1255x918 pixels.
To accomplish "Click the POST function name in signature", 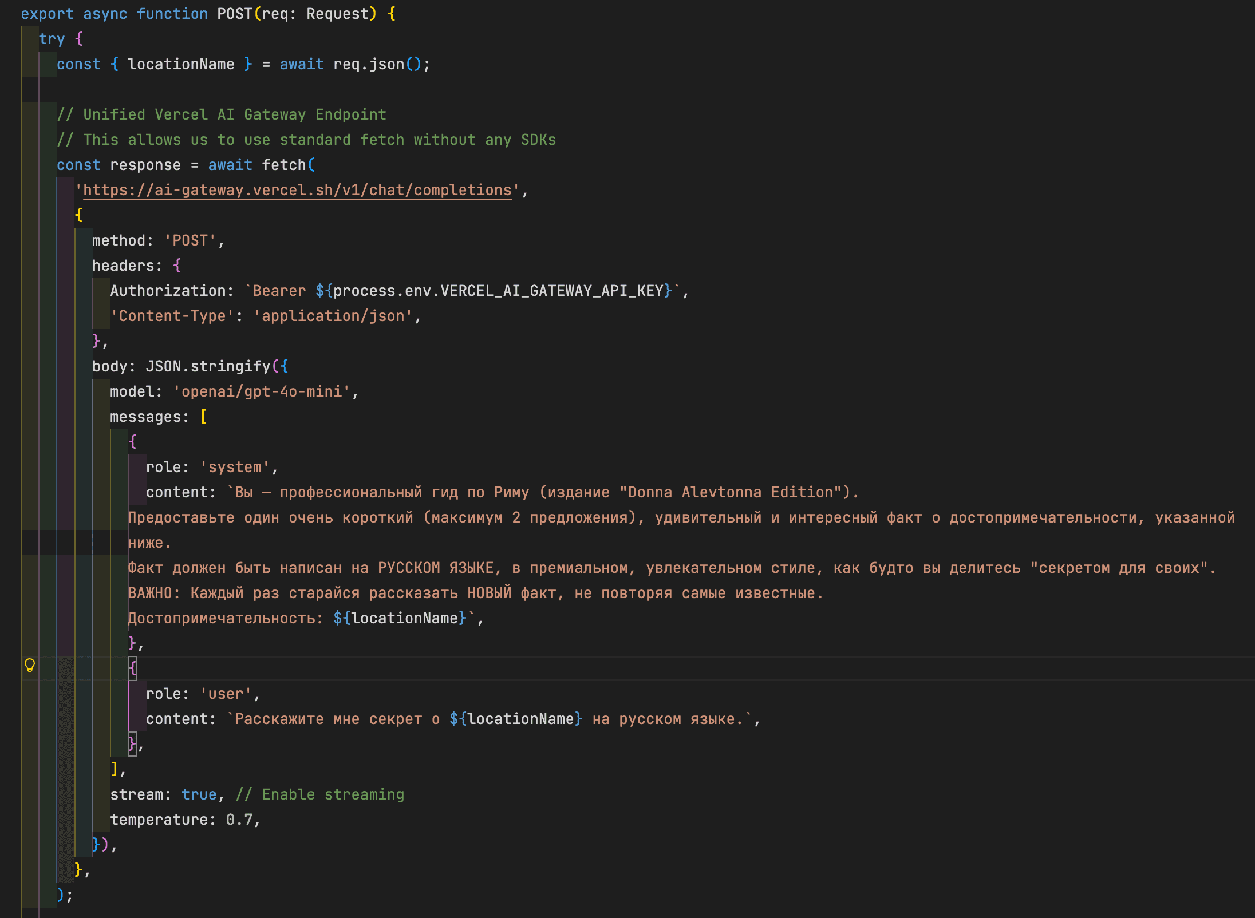I will click(235, 14).
